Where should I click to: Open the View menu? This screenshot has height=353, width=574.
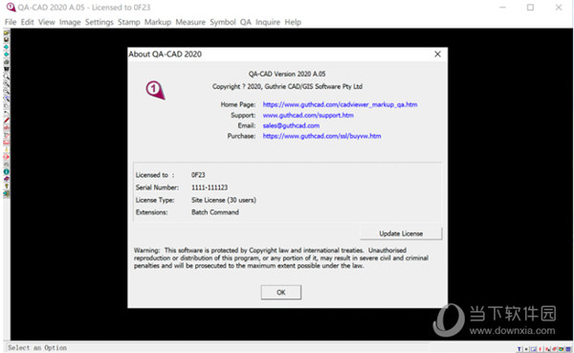pyautogui.click(x=47, y=22)
